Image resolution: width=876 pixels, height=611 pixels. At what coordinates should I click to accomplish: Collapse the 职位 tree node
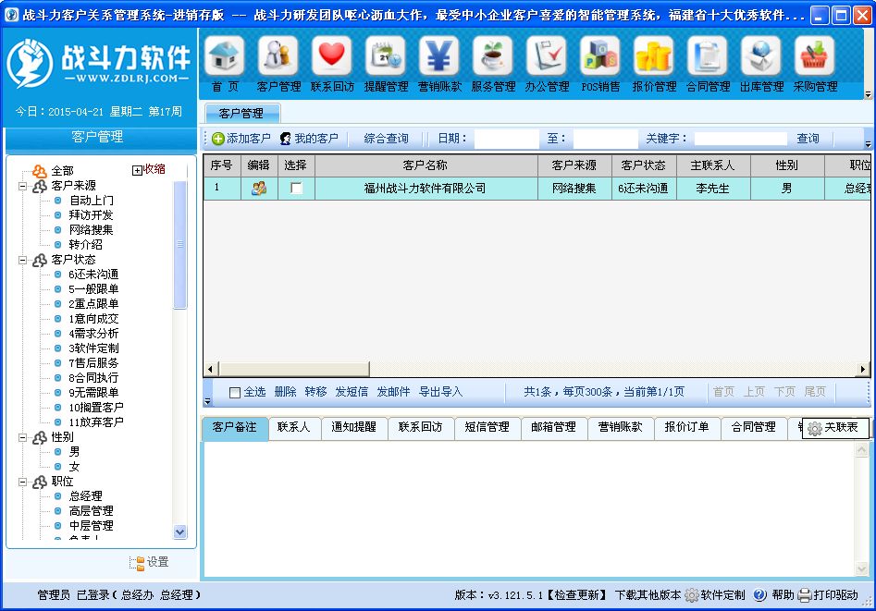[22, 482]
